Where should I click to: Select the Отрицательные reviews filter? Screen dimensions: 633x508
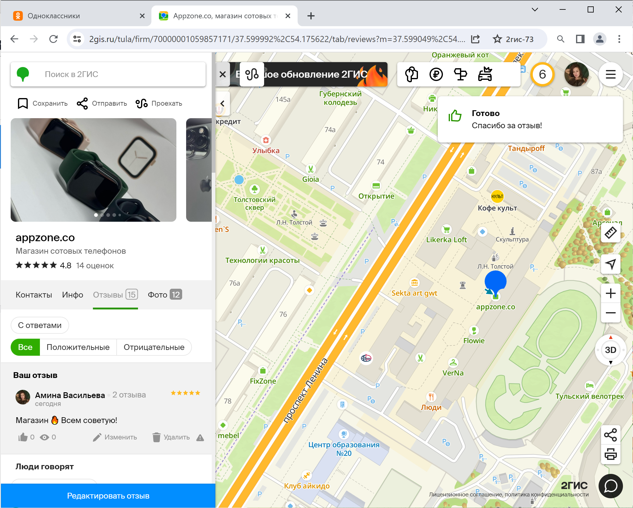154,347
